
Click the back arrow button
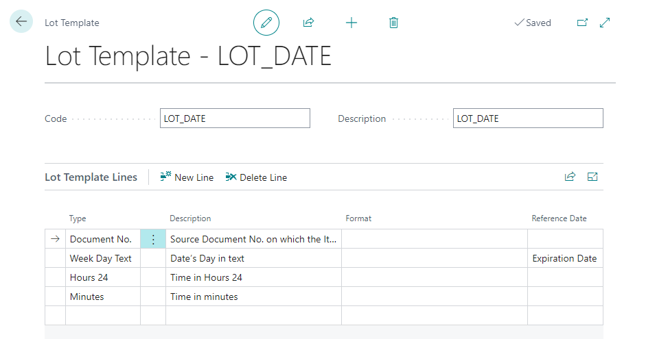point(21,22)
